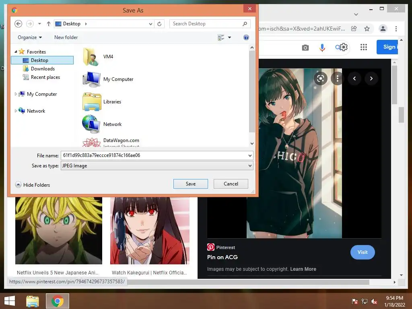Image resolution: width=412 pixels, height=309 pixels.
Task: Click the search magnifier icon
Action: [x=245, y=24]
